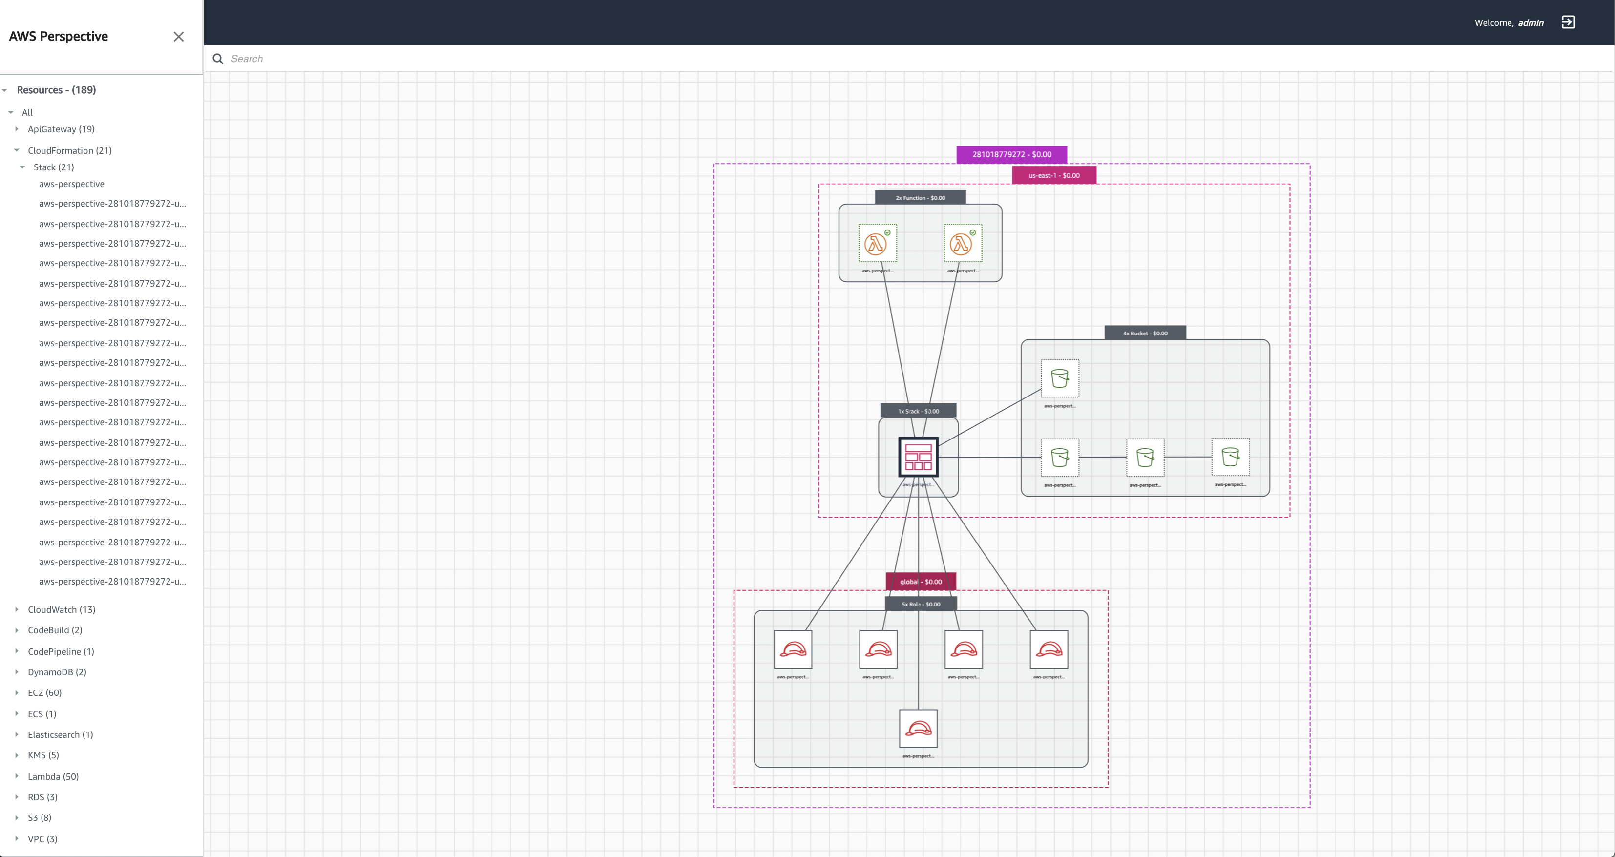
Task: Click the sign-out icon top right
Action: tap(1569, 22)
